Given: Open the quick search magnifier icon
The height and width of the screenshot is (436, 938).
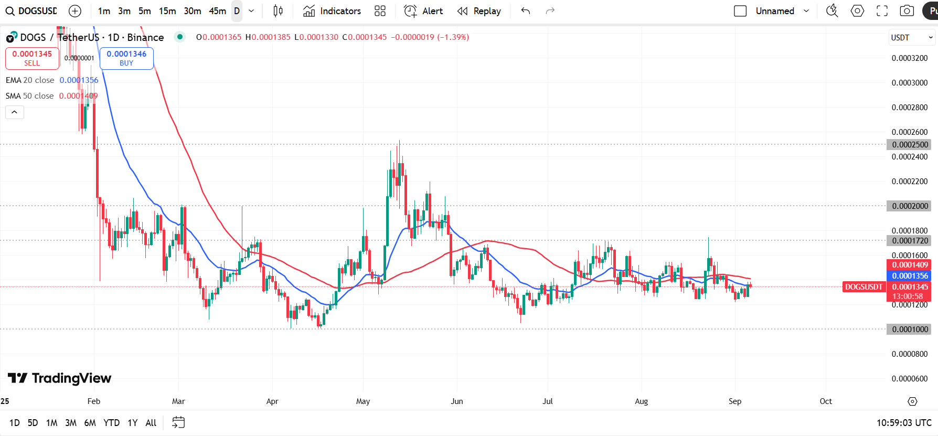Looking at the screenshot, I should click(x=832, y=11).
